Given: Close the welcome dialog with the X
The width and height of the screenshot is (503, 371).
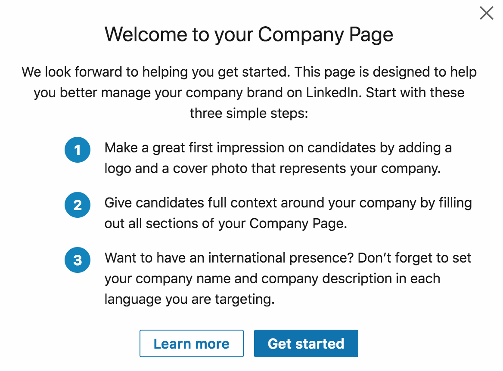Looking at the screenshot, I should (x=486, y=13).
